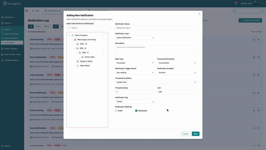Select the Demo Company checkbox
266x150 pixels.
(x=104, y=35)
